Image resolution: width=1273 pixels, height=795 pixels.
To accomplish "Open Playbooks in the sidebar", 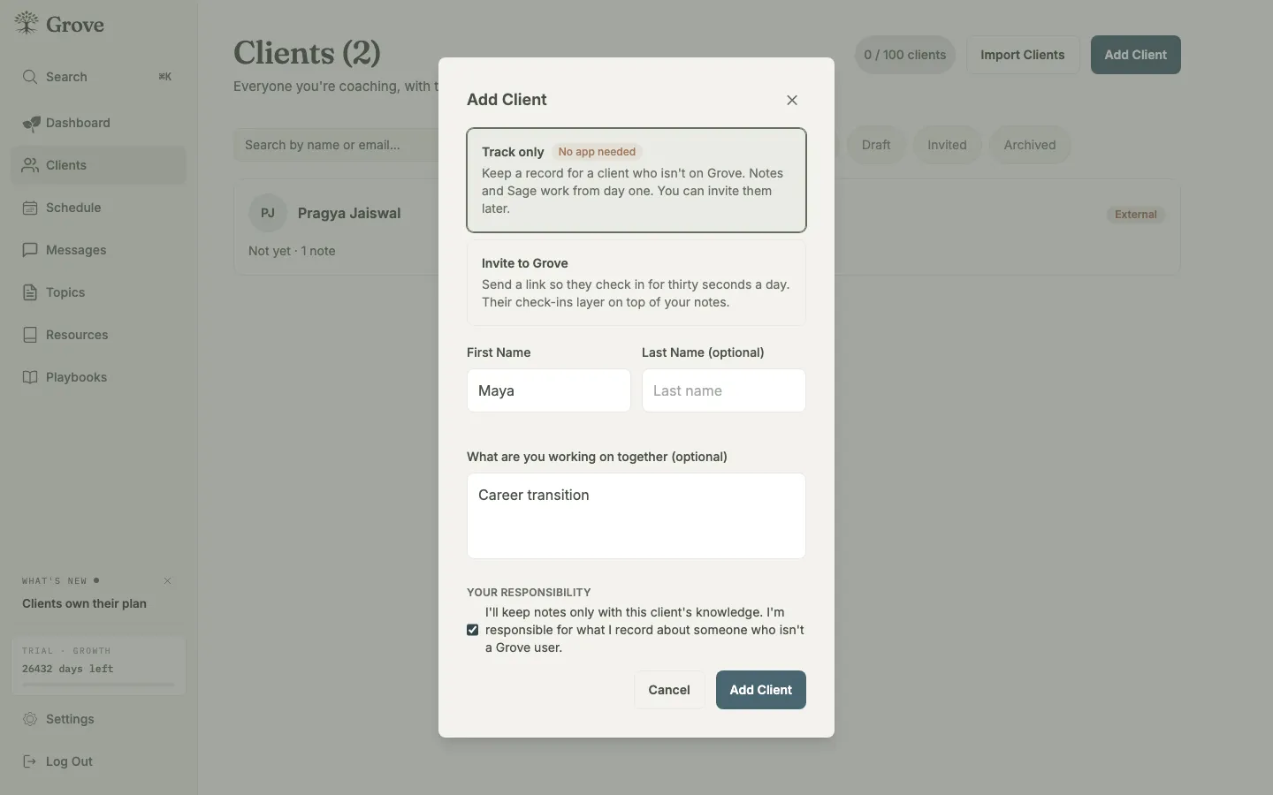I will [99, 377].
